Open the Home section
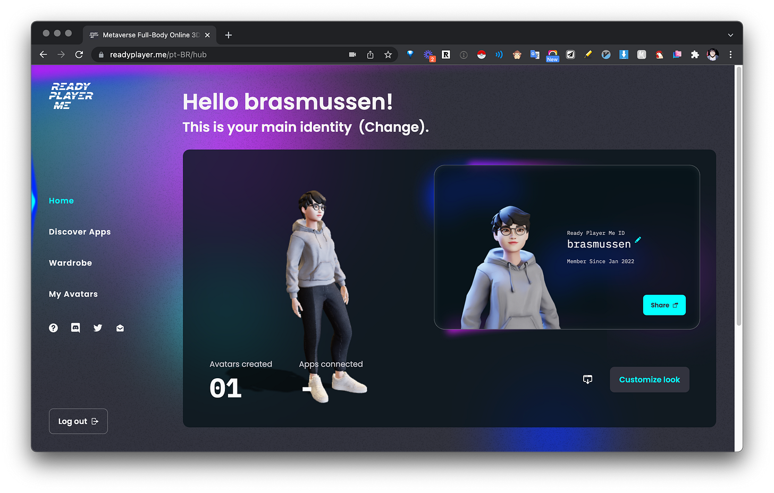Image resolution: width=774 pixels, height=493 pixels. 61,201
